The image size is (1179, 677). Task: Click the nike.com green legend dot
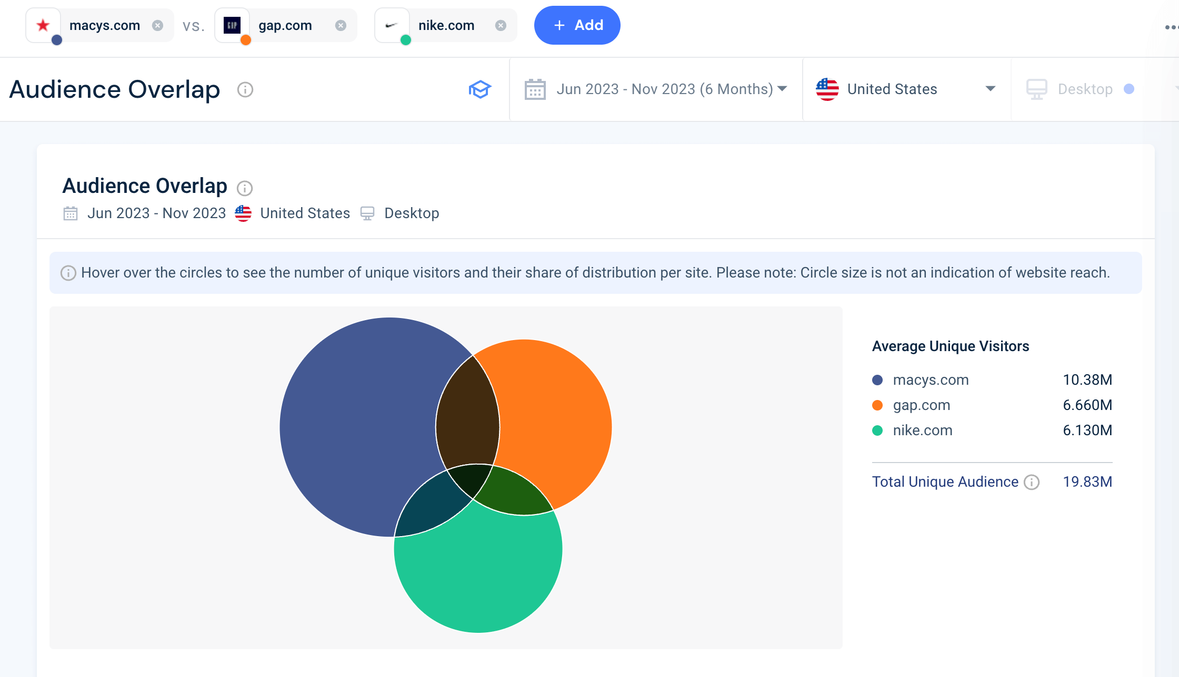pyautogui.click(x=877, y=430)
